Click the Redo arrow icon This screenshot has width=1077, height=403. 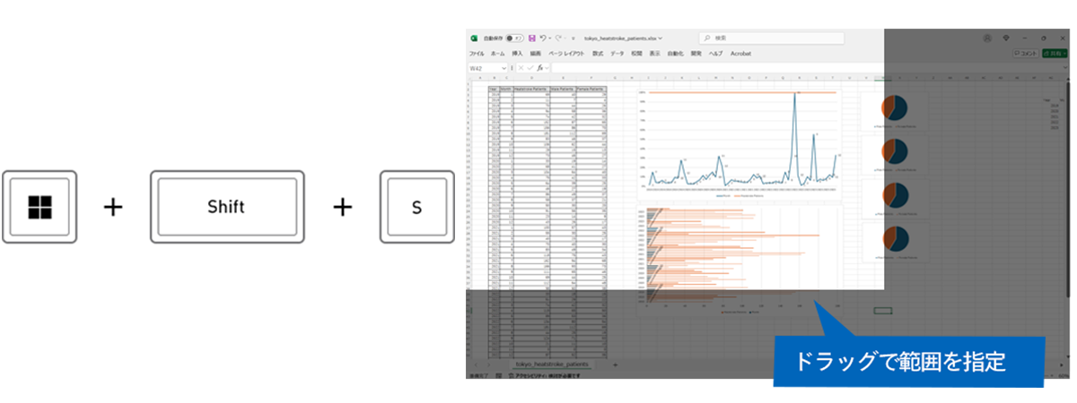pyautogui.click(x=558, y=39)
